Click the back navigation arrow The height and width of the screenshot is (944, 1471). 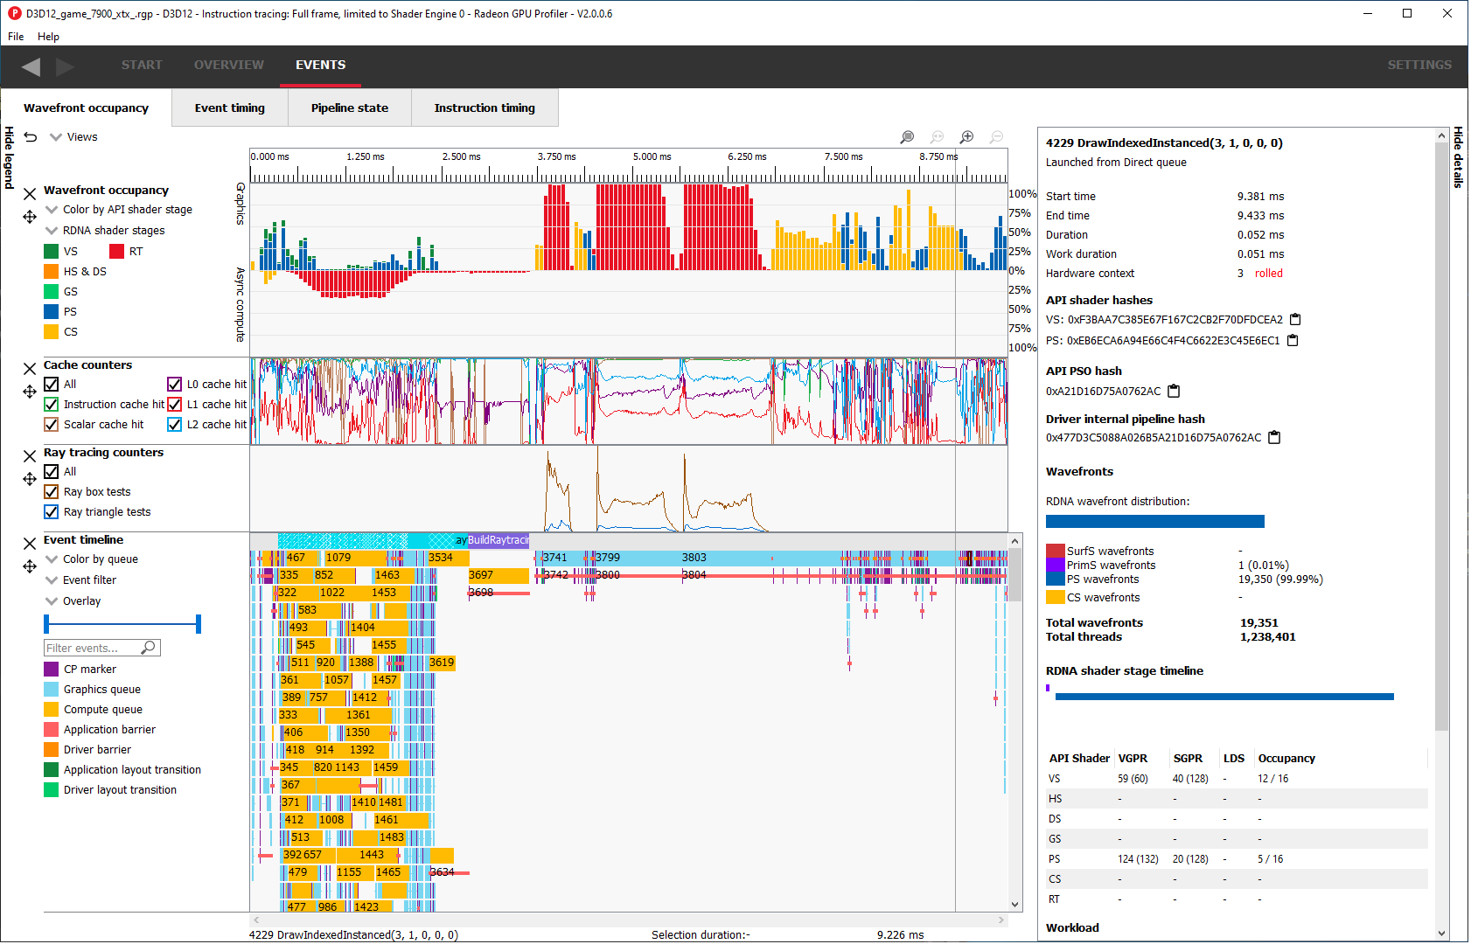coord(31,66)
